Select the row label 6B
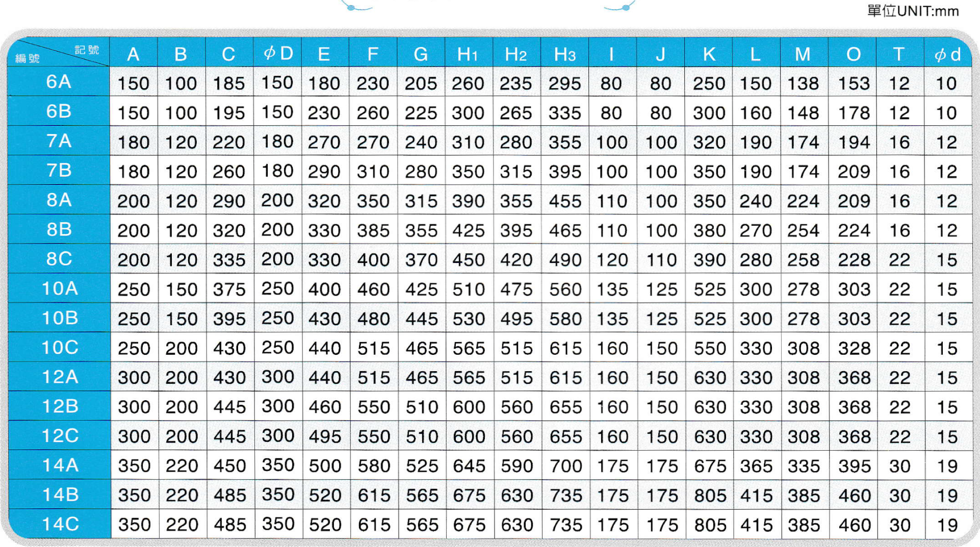 [59, 111]
